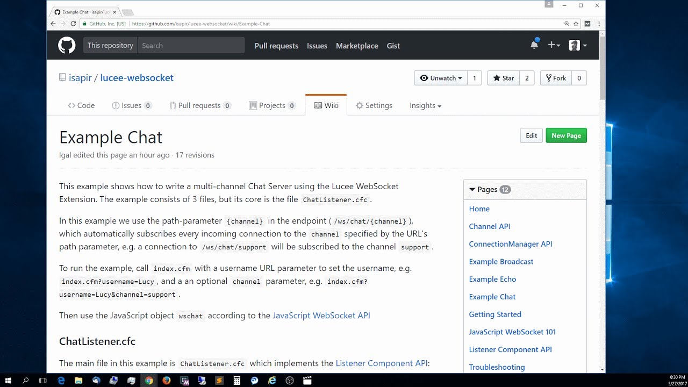Open Issues in the top navigation
The height and width of the screenshot is (387, 688).
pyautogui.click(x=317, y=46)
